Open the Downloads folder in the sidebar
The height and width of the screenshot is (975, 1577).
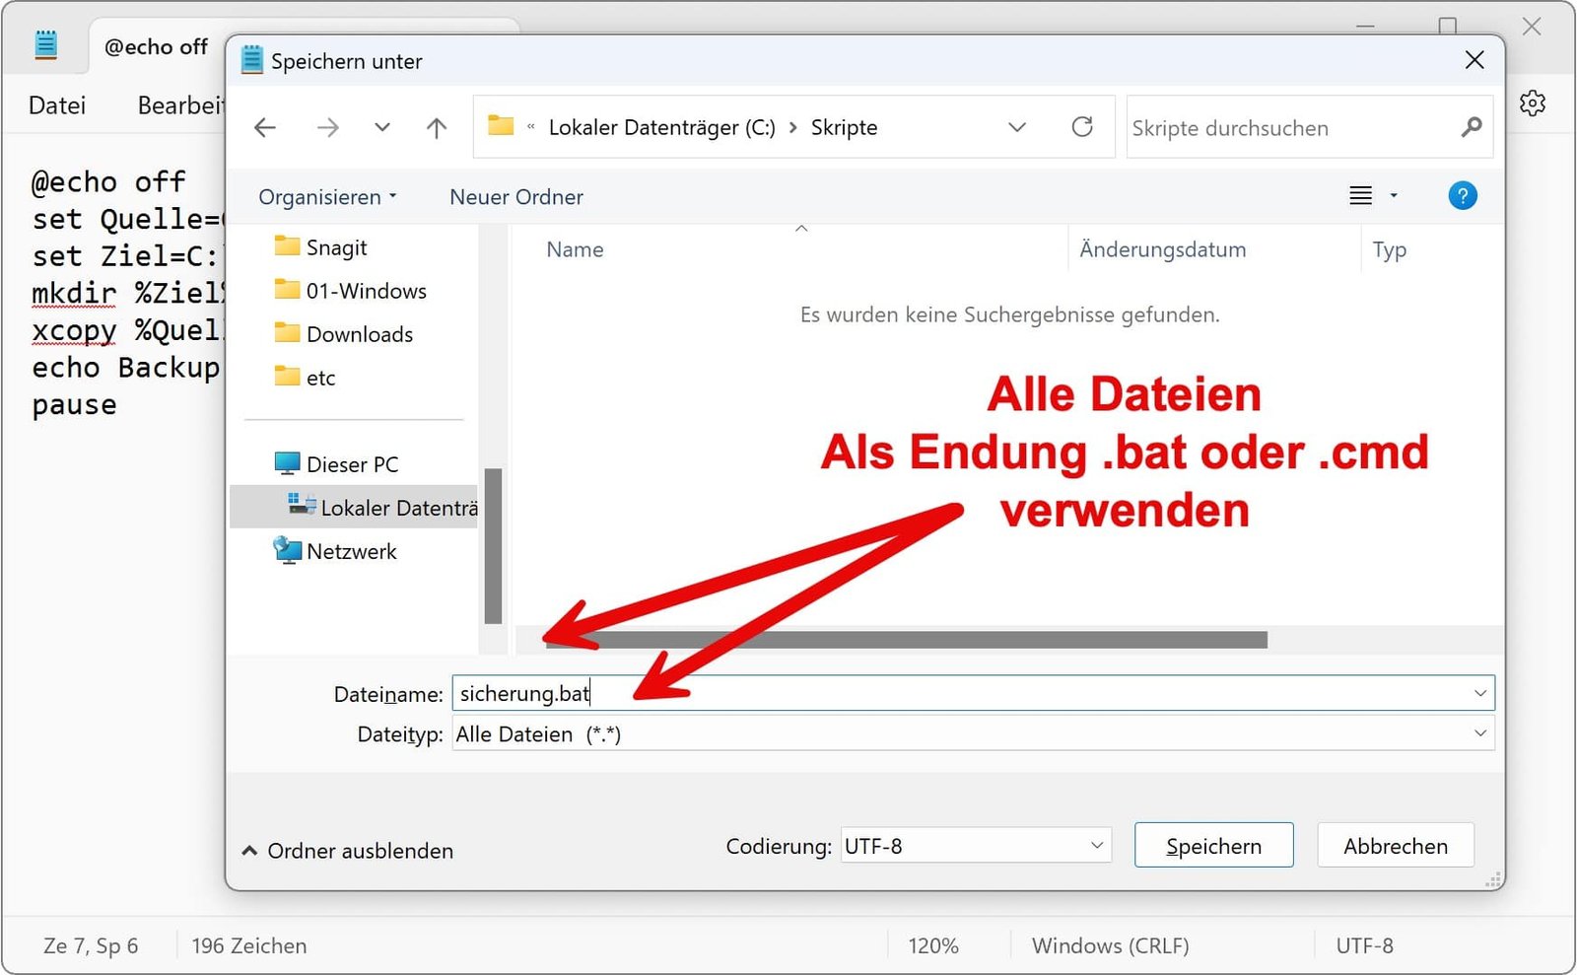click(359, 333)
